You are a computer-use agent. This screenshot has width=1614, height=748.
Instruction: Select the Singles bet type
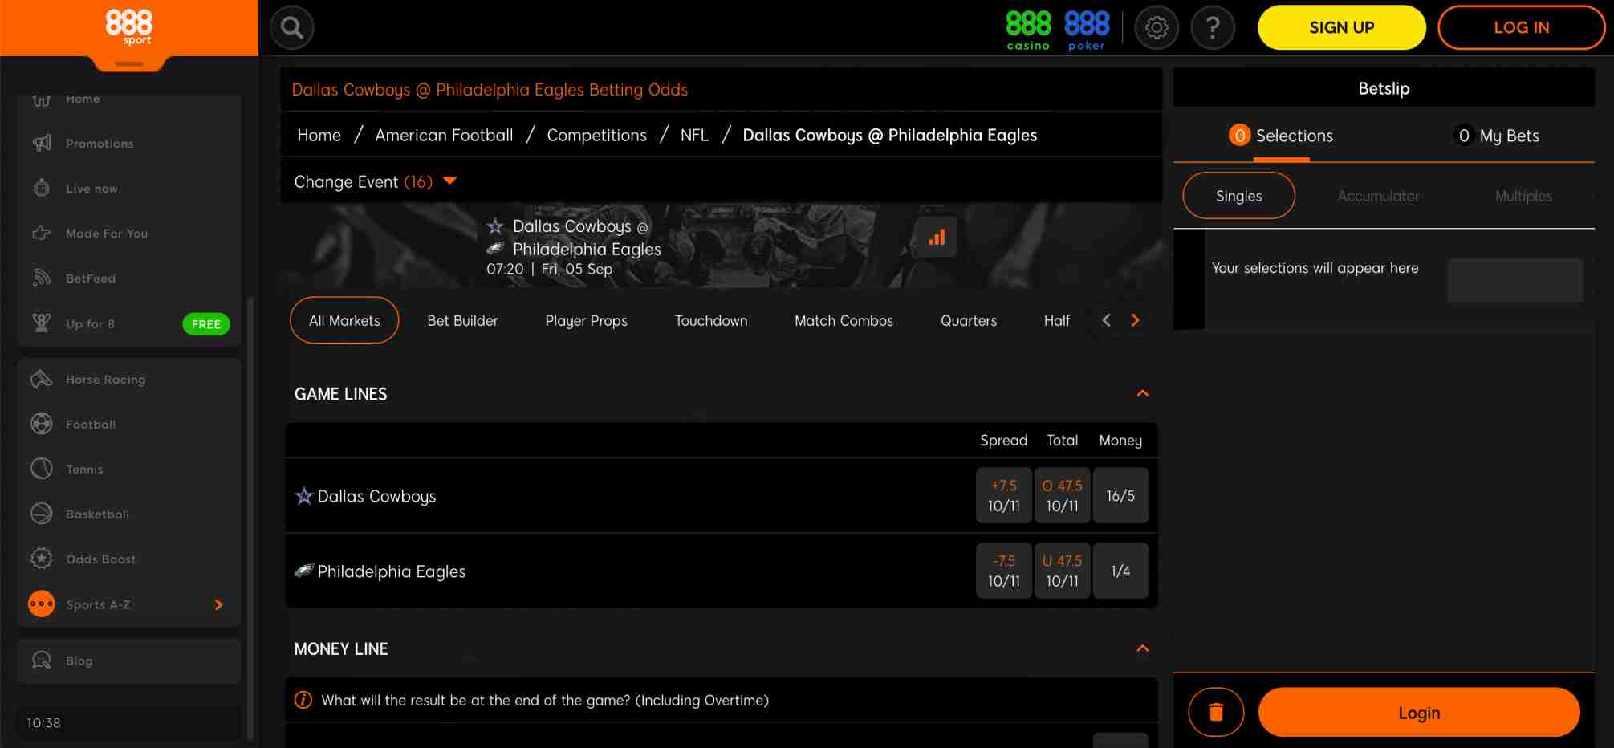[1238, 196]
